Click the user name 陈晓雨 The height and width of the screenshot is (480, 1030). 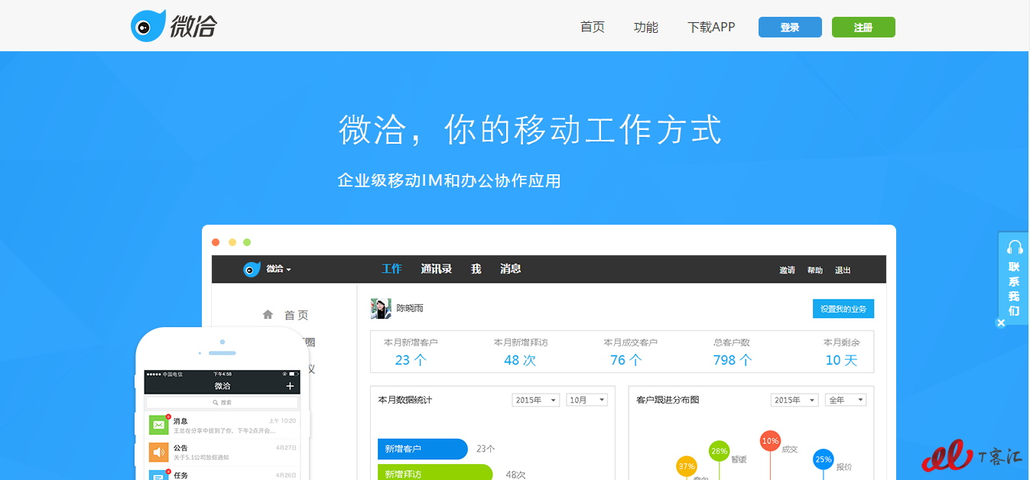tap(409, 309)
